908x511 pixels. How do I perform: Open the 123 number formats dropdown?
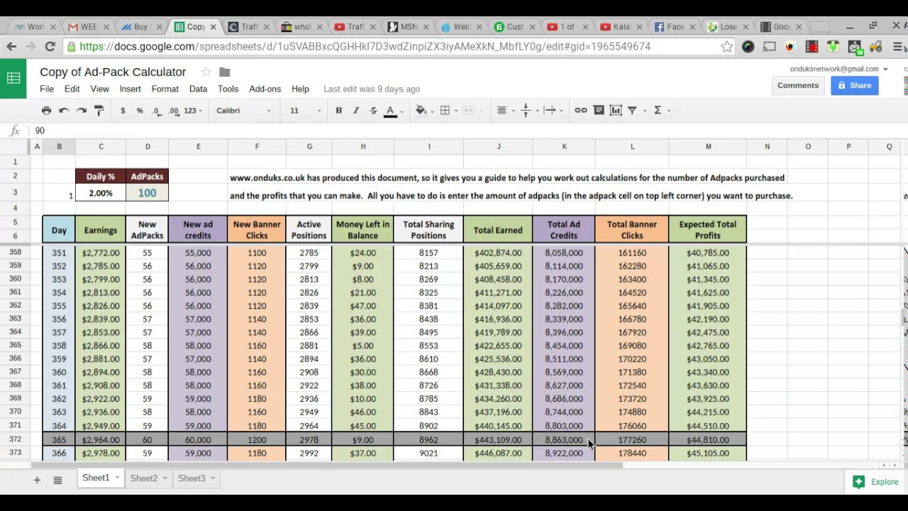point(193,110)
